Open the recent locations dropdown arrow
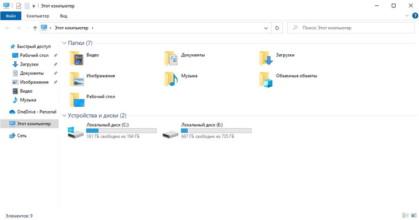 (27, 28)
